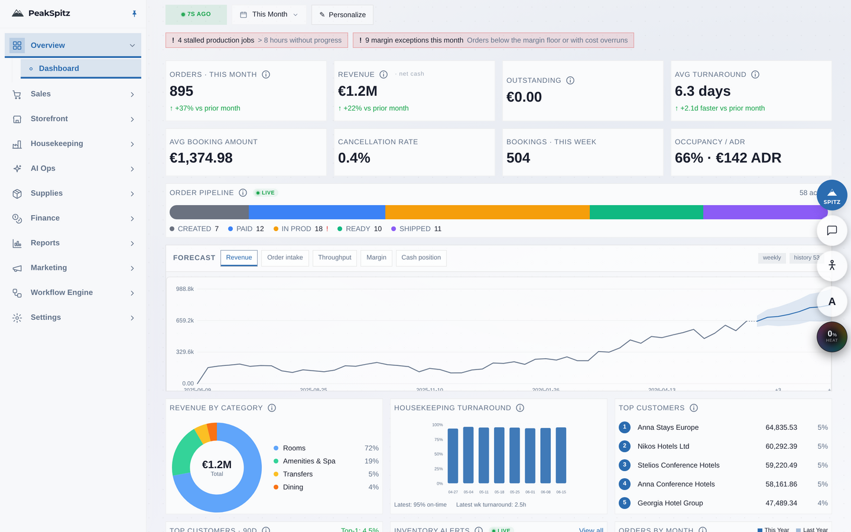Click the Sales cart icon
The width and height of the screenshot is (851, 532).
[17, 95]
